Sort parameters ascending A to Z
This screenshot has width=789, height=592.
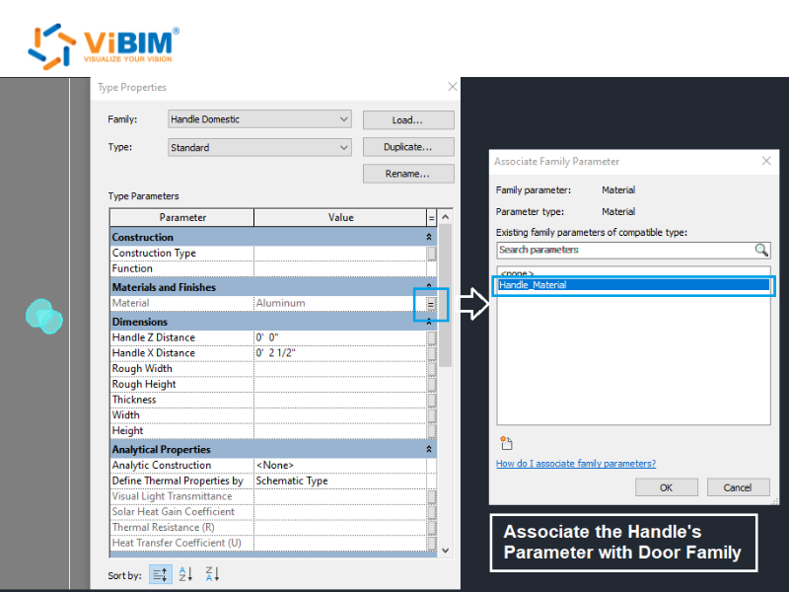coord(185,574)
